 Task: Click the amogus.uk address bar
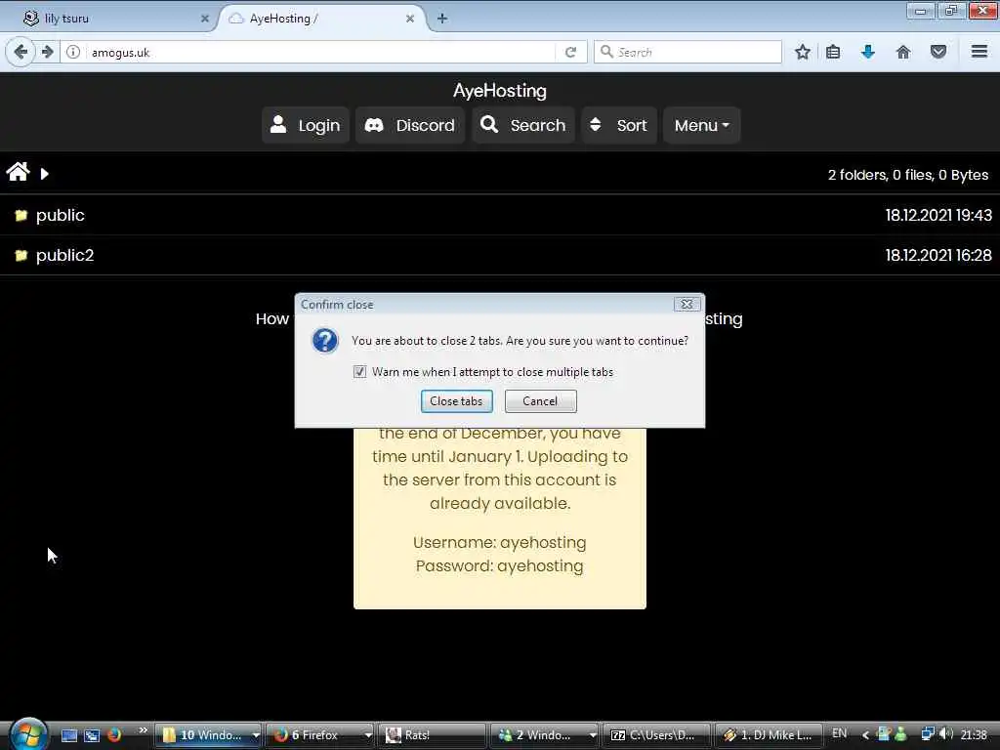click(x=319, y=53)
